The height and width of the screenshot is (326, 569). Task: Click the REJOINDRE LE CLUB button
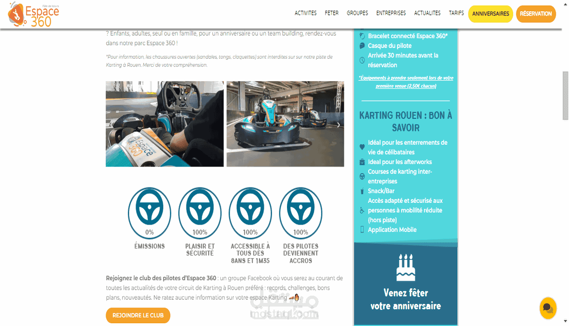point(138,316)
